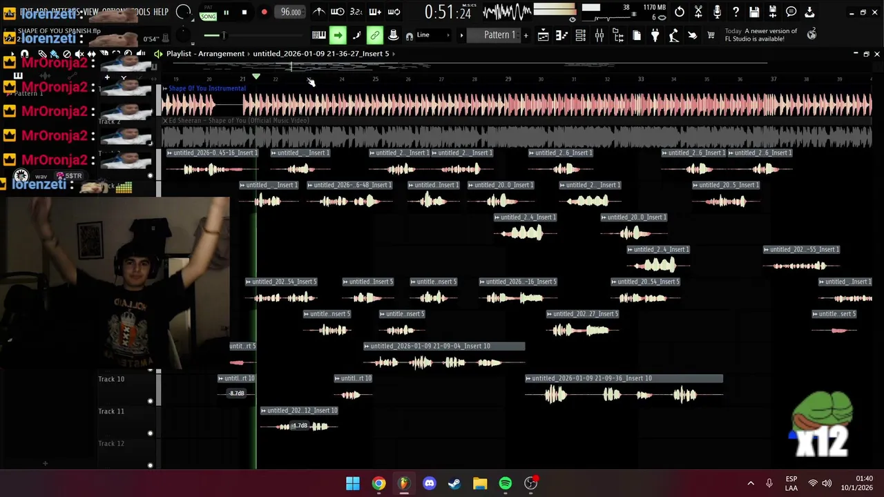884x497 pixels.
Task: Open the VIEW menu
Action: tap(91, 12)
